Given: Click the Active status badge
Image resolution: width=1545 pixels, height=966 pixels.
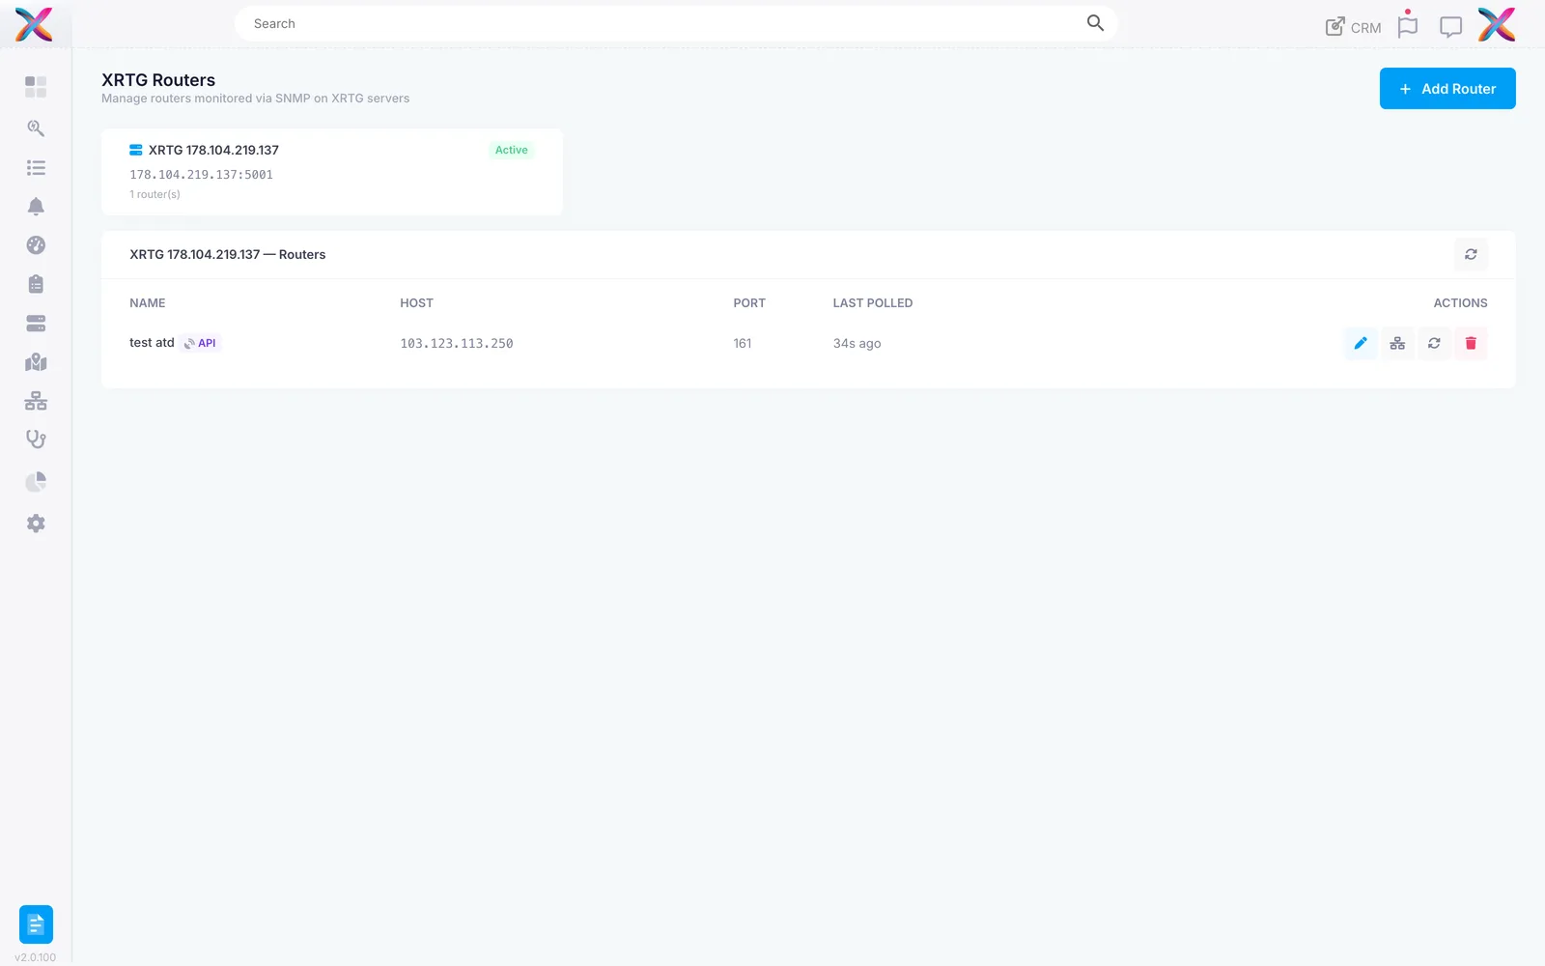Looking at the screenshot, I should tap(512, 150).
